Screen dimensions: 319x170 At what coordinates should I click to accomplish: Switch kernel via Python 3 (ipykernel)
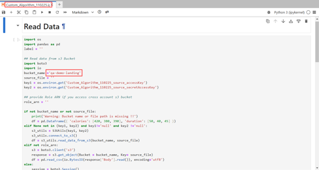(289, 12)
